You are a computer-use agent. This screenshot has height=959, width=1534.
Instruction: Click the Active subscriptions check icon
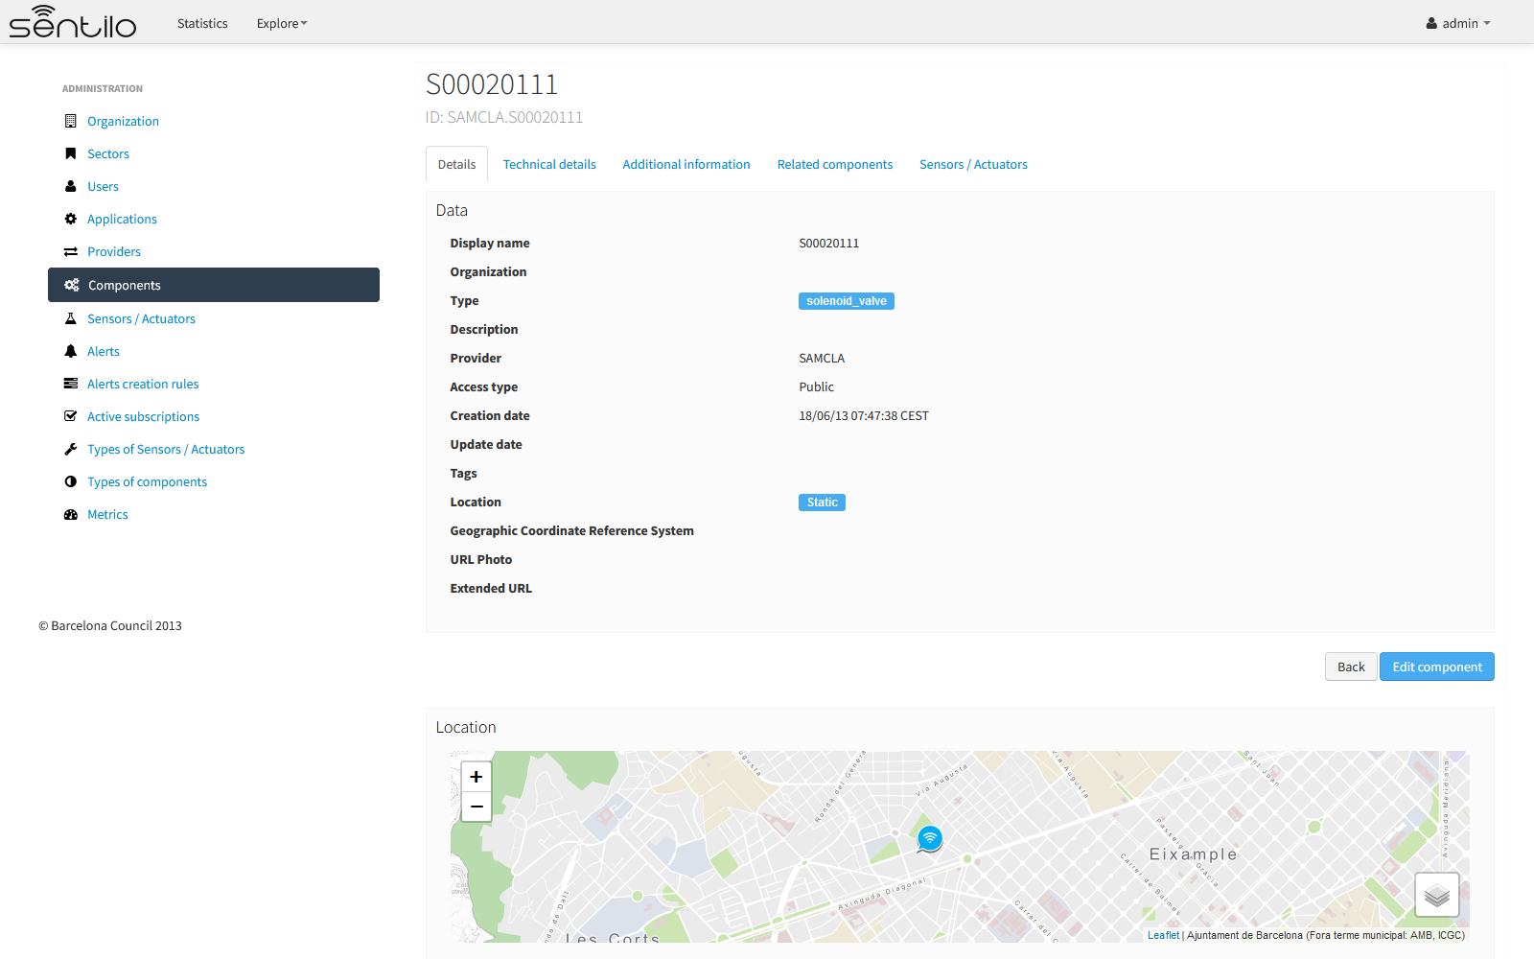tap(70, 416)
